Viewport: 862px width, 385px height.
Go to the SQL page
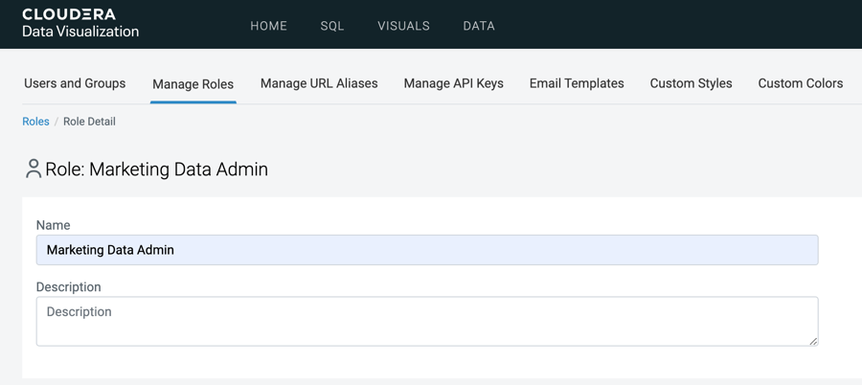click(x=332, y=26)
